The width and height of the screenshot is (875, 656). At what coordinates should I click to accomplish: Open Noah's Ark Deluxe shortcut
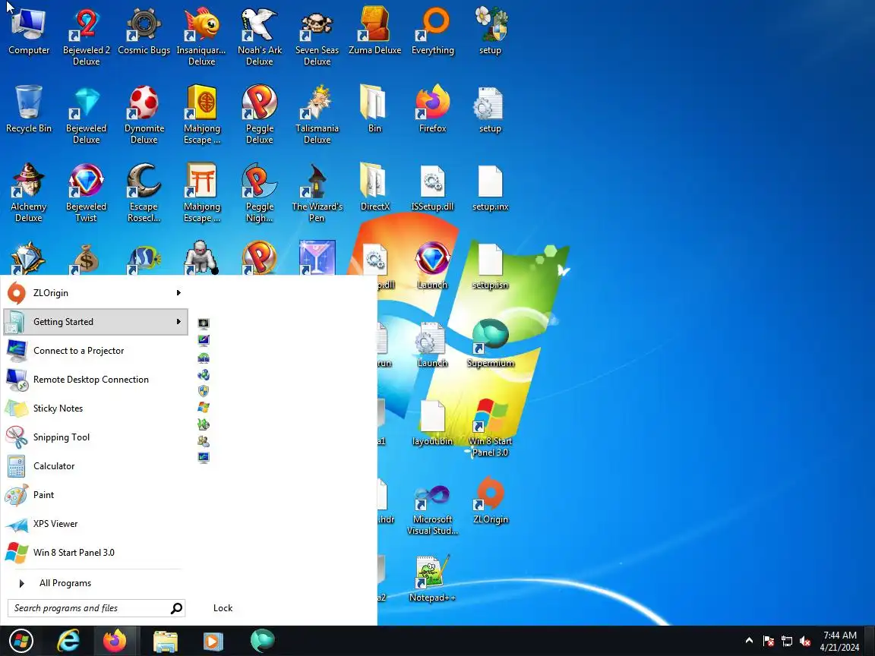tap(260, 36)
